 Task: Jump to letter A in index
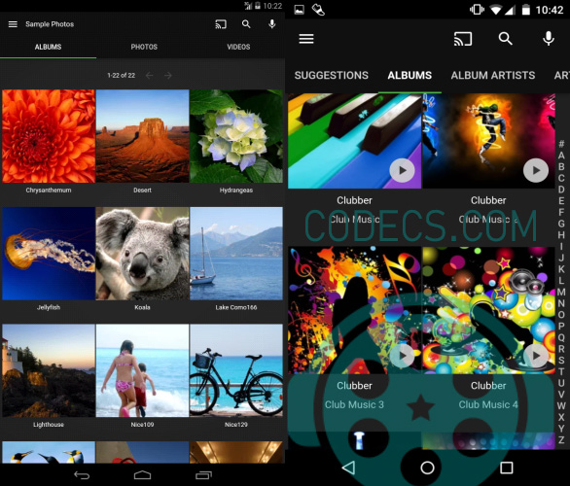coord(561,156)
